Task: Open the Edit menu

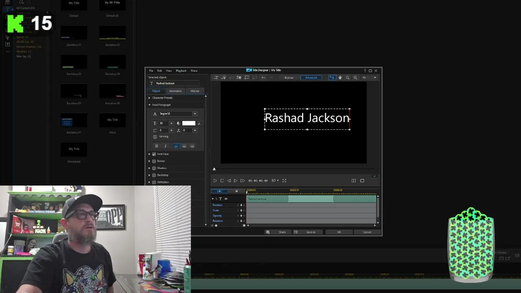Action: (160, 71)
